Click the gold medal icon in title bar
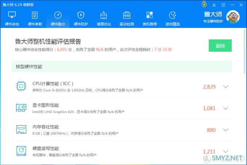Image resolution: width=247 pixels, height=165 pixels. pos(204,4)
